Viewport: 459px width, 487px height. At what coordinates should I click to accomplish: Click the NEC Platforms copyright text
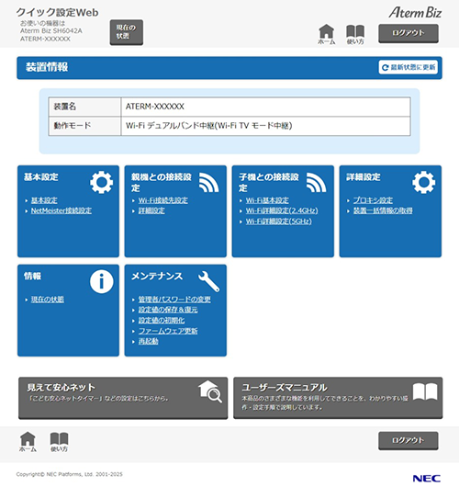click(x=69, y=474)
